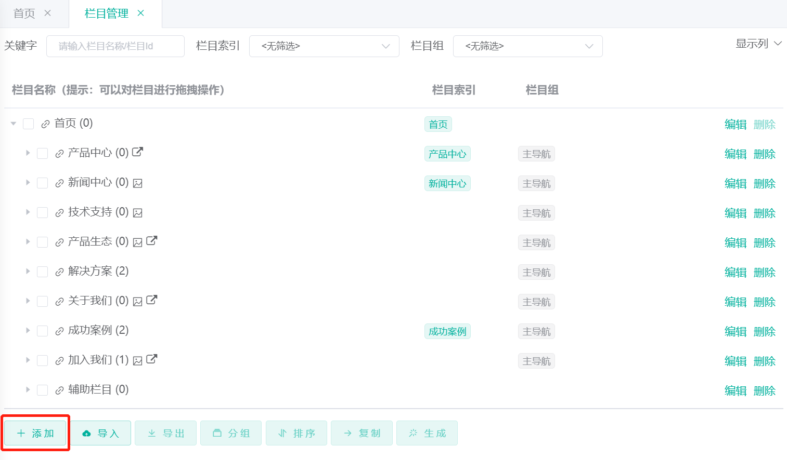Open the external link icon beside 关于我们
The image size is (787, 460).
151,300
